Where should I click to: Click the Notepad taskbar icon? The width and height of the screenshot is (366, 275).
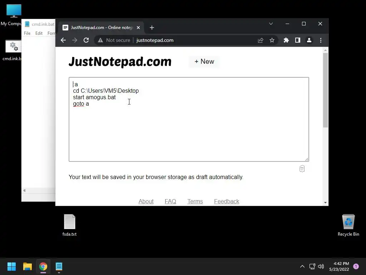pyautogui.click(x=59, y=266)
